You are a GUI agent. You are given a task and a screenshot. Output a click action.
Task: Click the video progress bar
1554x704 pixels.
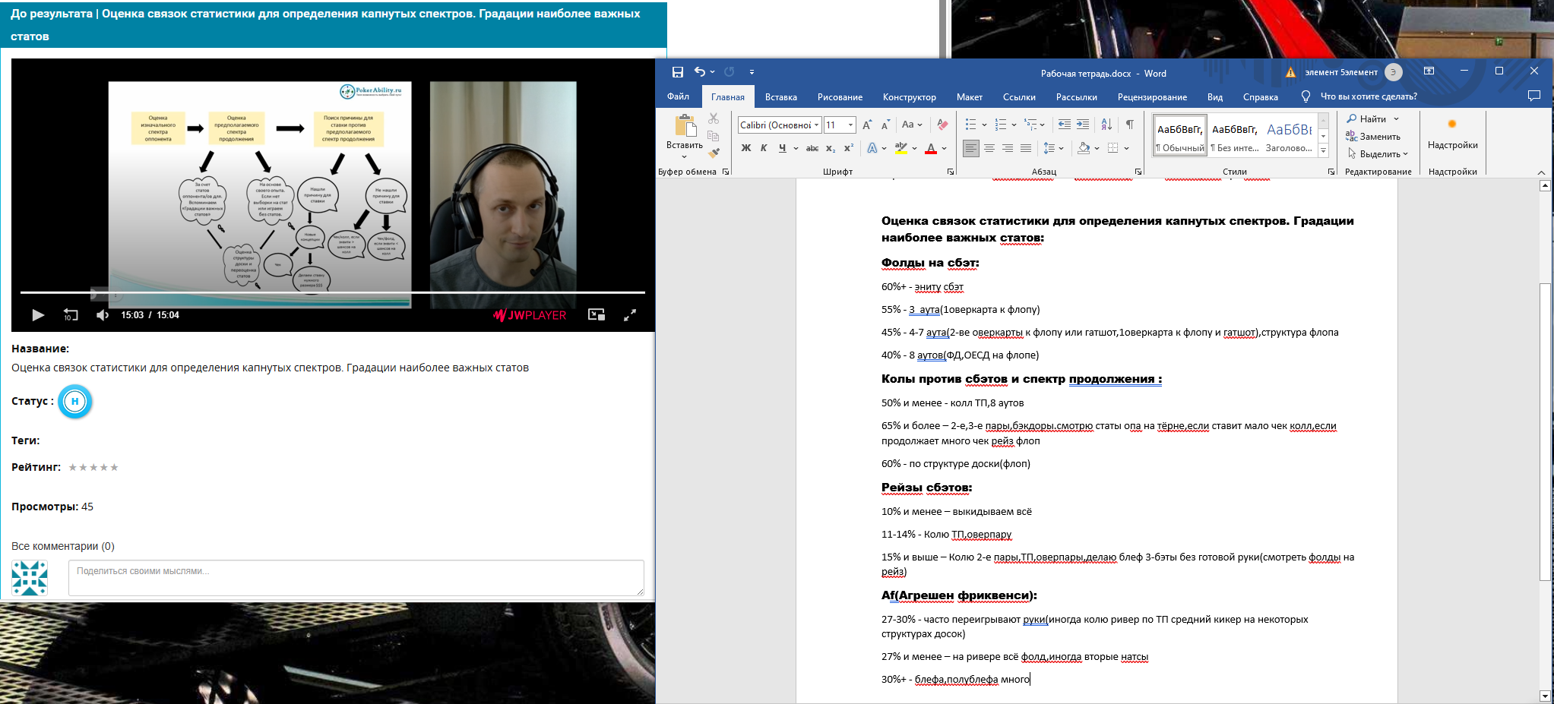click(x=332, y=292)
